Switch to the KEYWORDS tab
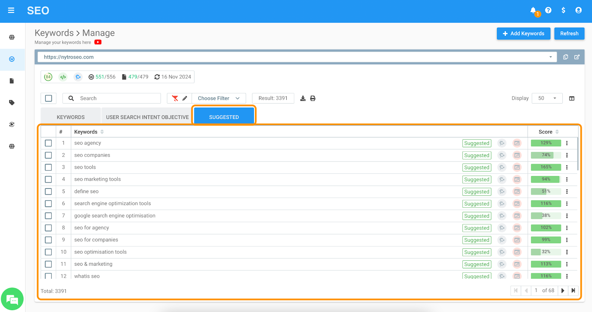Viewport: 592px width, 312px height. pyautogui.click(x=71, y=117)
